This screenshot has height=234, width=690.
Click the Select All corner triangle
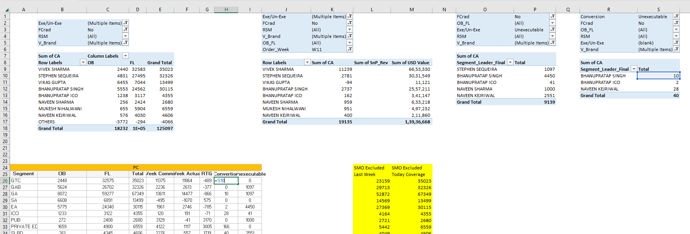[x=7, y=10]
